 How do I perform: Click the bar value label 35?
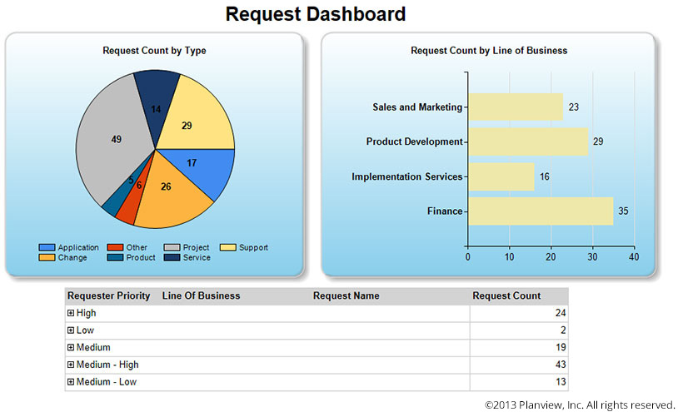[x=623, y=211]
